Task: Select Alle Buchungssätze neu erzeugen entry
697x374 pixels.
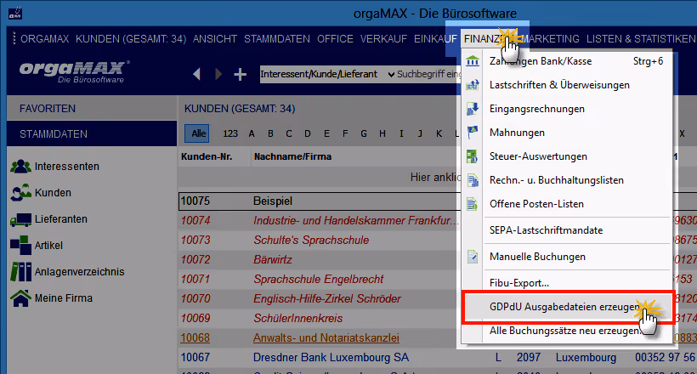Action: point(566,331)
